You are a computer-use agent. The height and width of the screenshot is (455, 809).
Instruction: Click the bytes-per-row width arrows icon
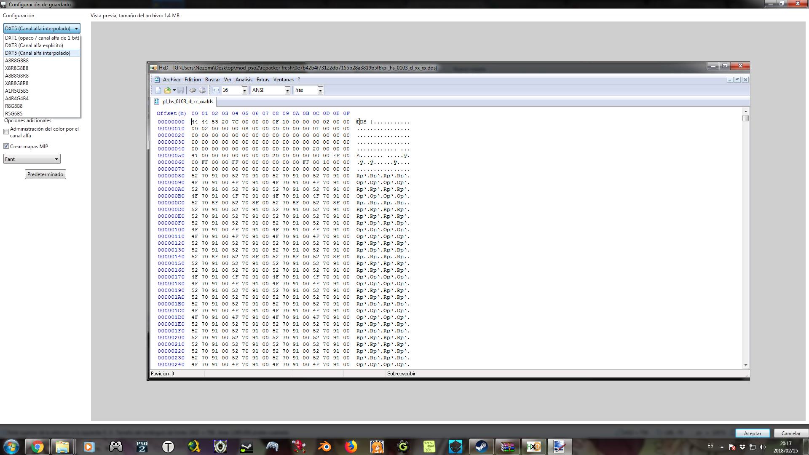coord(216,90)
